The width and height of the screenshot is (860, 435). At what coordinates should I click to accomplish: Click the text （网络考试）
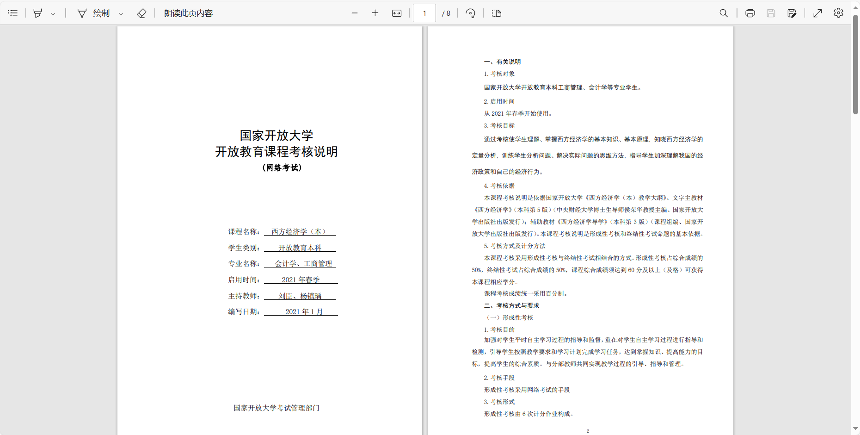click(x=282, y=168)
